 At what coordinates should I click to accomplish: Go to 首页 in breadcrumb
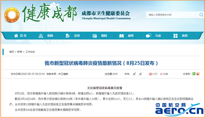pyautogui.click(x=12, y=52)
